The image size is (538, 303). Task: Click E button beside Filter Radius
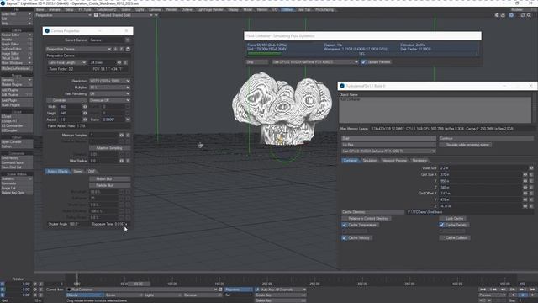pos(128,161)
